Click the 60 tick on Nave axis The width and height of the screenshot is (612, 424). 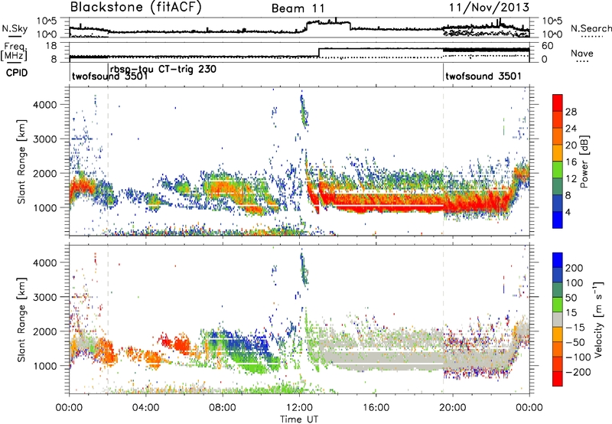pos(548,46)
